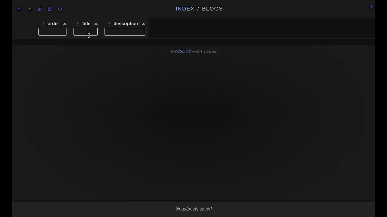This screenshot has width=387, height=217.
Task: Click the export data icon
Action: [50, 9]
